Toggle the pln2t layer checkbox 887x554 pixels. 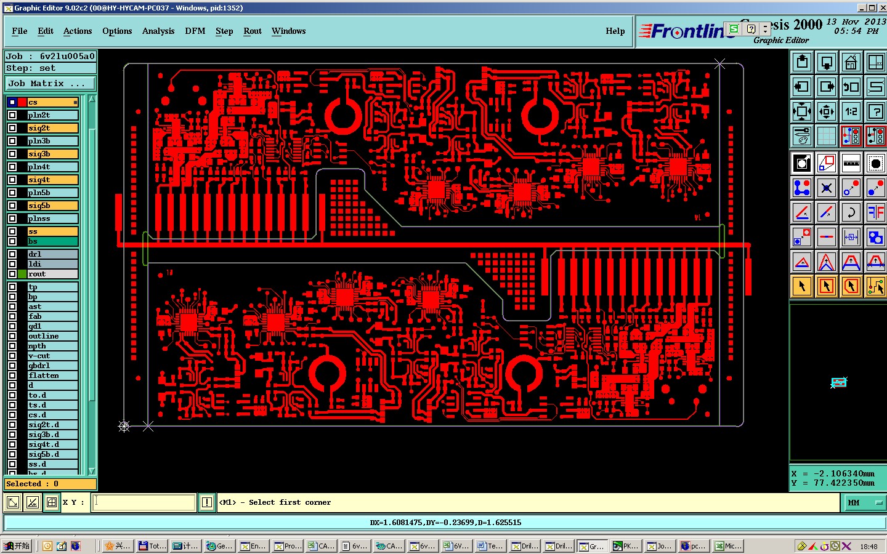[x=12, y=115]
